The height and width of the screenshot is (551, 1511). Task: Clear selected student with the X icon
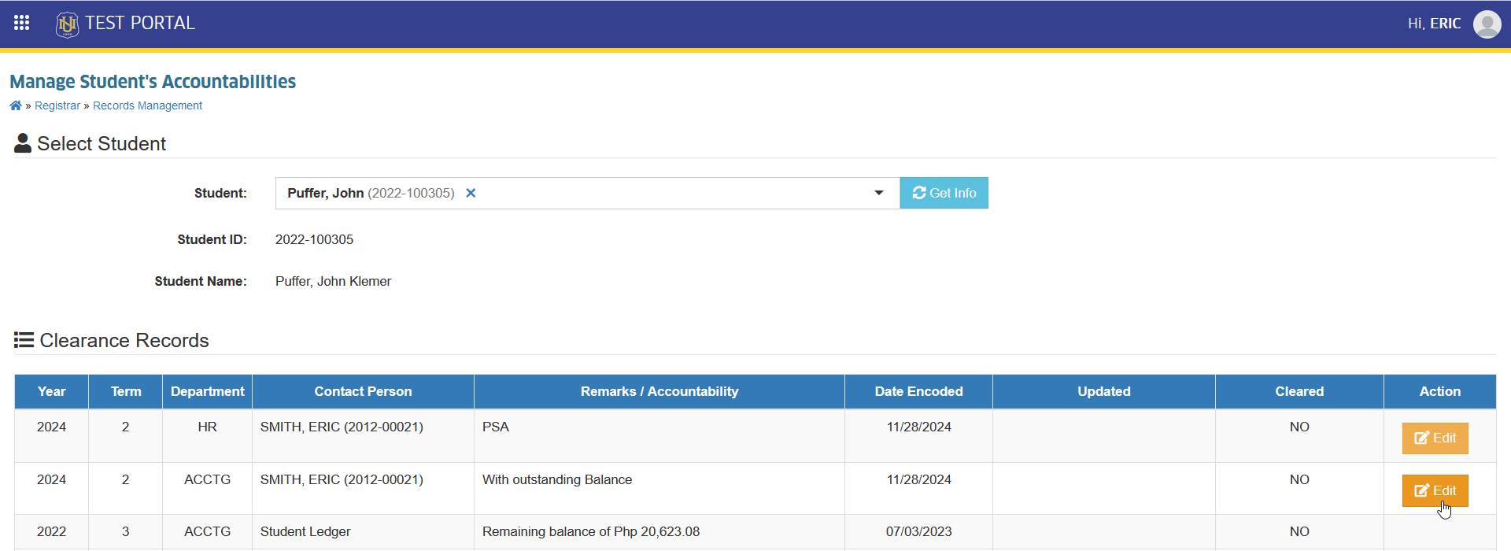click(471, 193)
